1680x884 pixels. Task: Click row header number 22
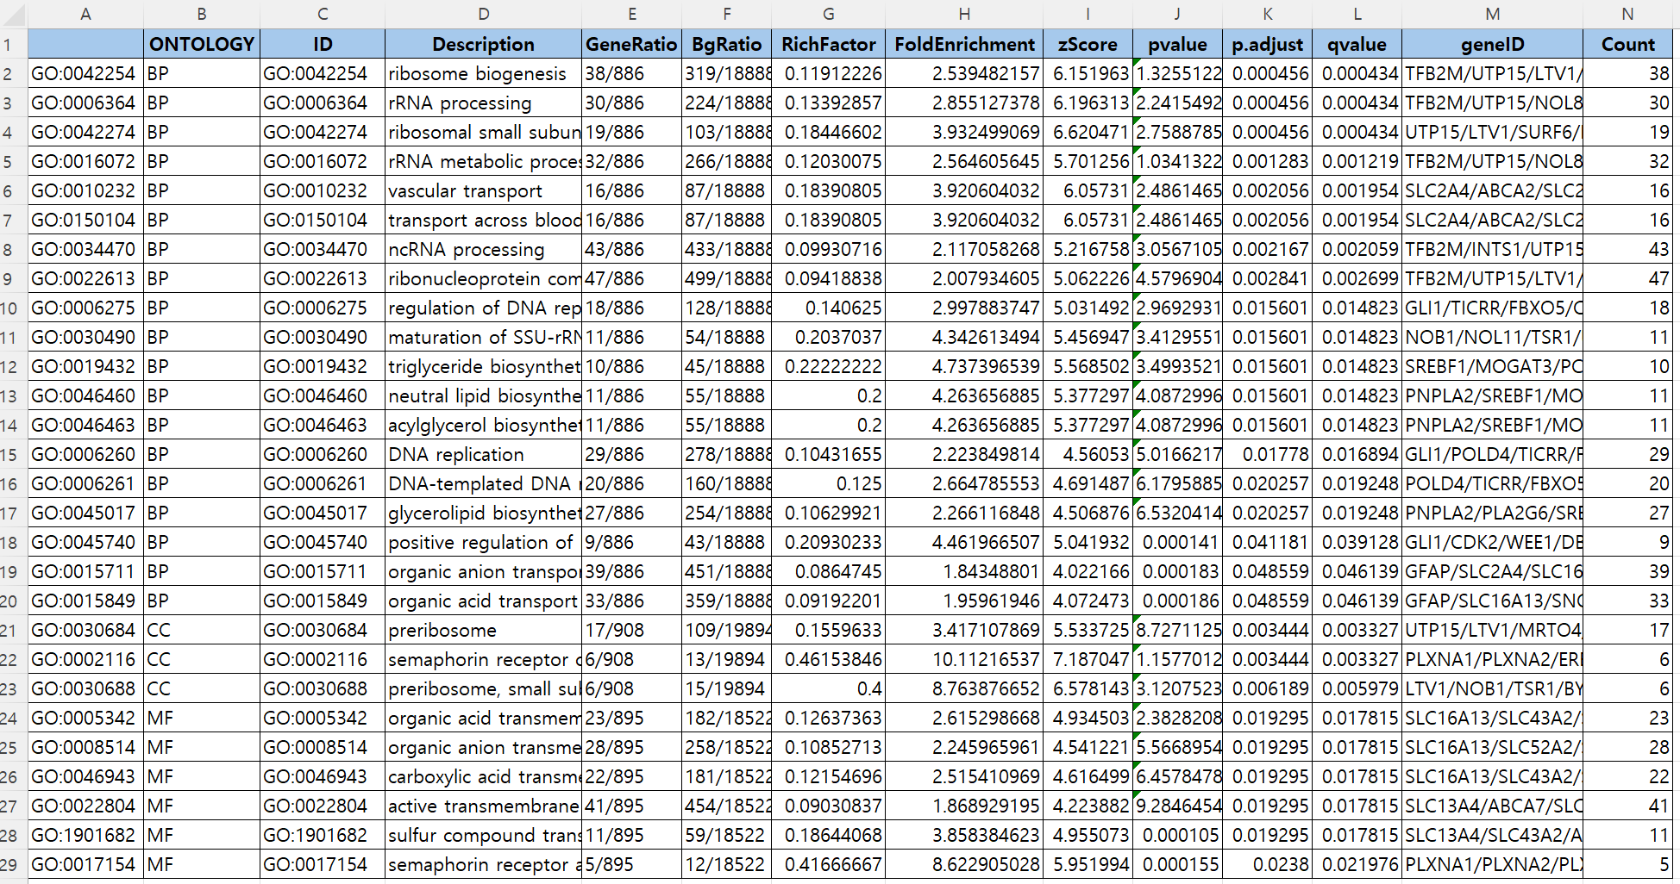coord(10,660)
